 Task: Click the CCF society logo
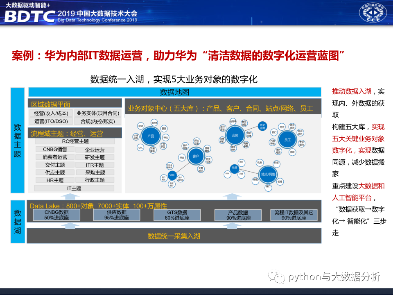(x=373, y=12)
